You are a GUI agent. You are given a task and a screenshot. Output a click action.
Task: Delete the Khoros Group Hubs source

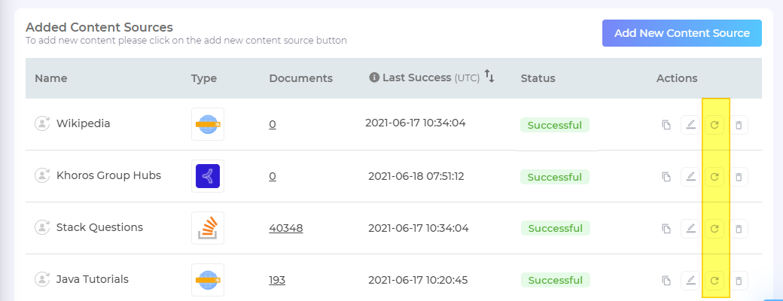tap(739, 177)
